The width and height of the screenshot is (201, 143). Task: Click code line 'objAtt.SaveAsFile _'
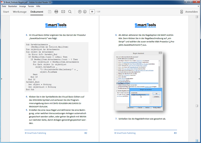pyautogui.click(x=46, y=67)
